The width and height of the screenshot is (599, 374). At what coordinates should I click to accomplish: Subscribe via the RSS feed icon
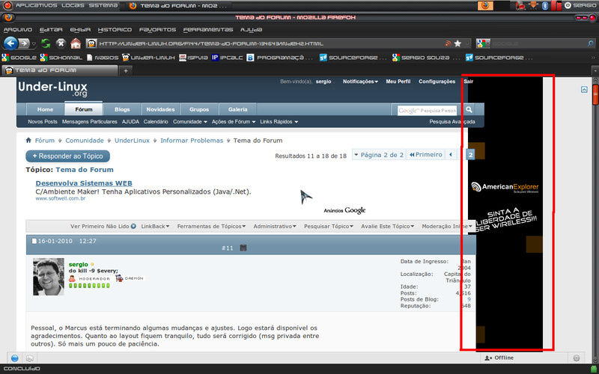pyautogui.click(x=449, y=43)
